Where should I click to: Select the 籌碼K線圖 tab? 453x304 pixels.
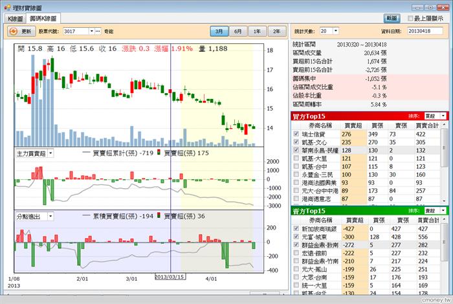pos(43,19)
